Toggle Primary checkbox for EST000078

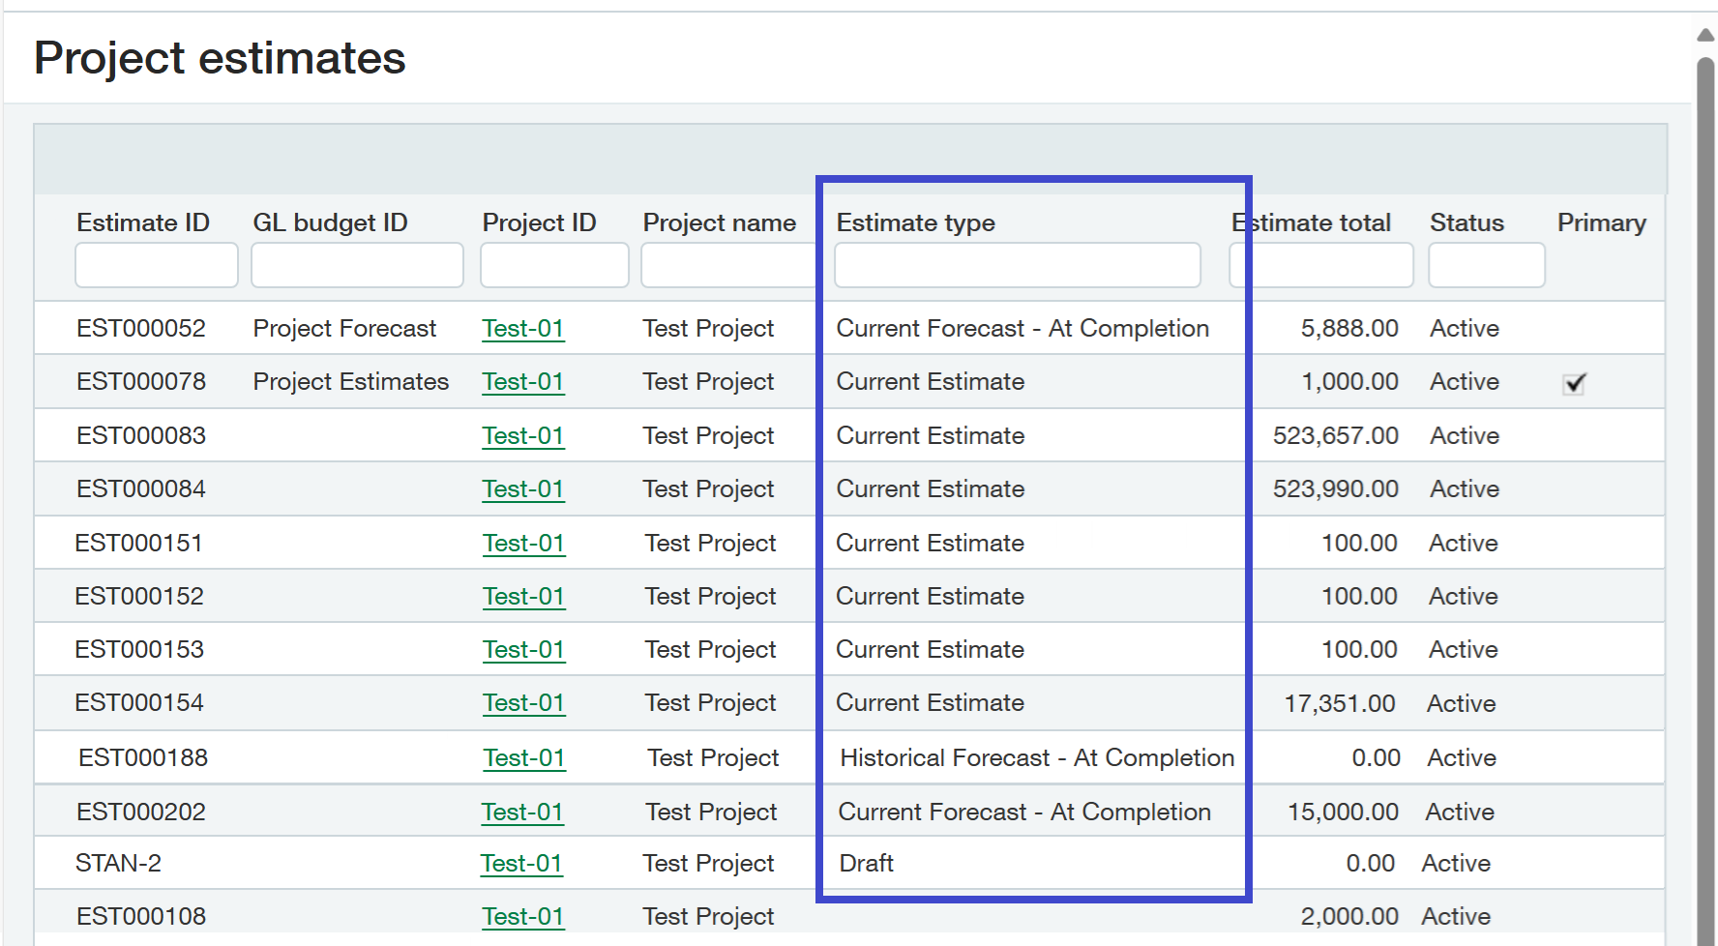click(x=1574, y=383)
